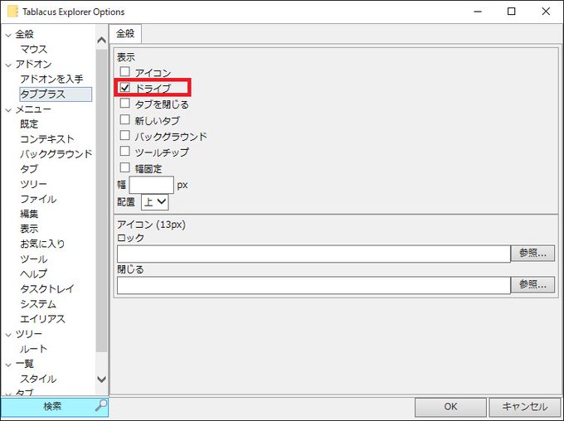Select 表示 in the left tree
The width and height of the screenshot is (564, 421).
29,229
